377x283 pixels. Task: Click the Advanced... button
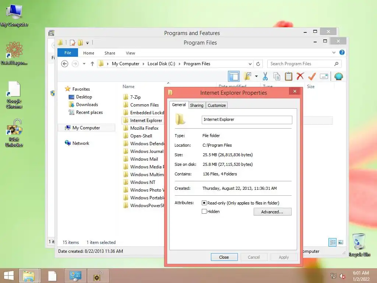coord(272,212)
